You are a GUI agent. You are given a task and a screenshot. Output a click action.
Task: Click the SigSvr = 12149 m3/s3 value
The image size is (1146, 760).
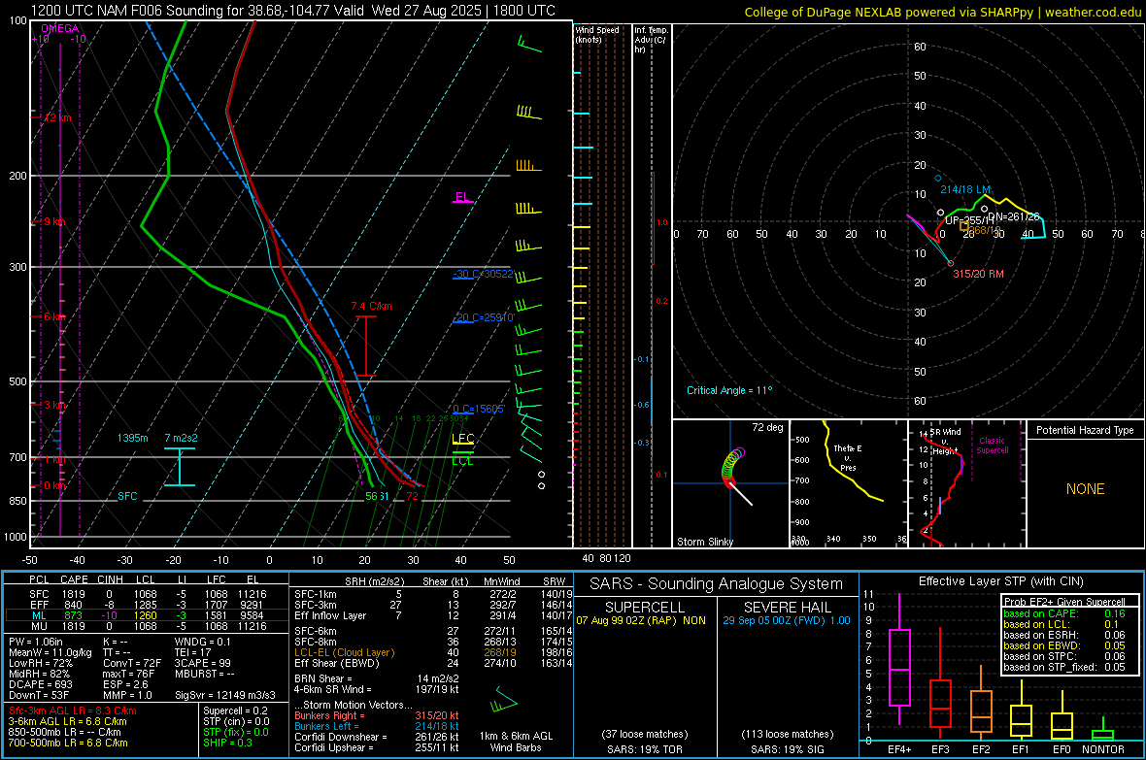point(225,695)
